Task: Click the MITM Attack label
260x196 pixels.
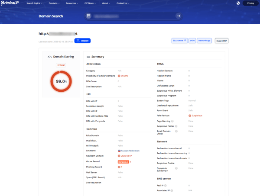Action: pyautogui.click(x=92, y=146)
